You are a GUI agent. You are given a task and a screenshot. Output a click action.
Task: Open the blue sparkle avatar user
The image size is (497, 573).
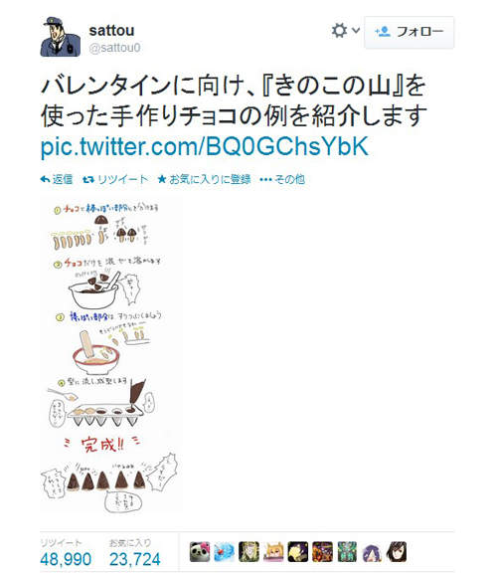pyautogui.click(x=225, y=552)
